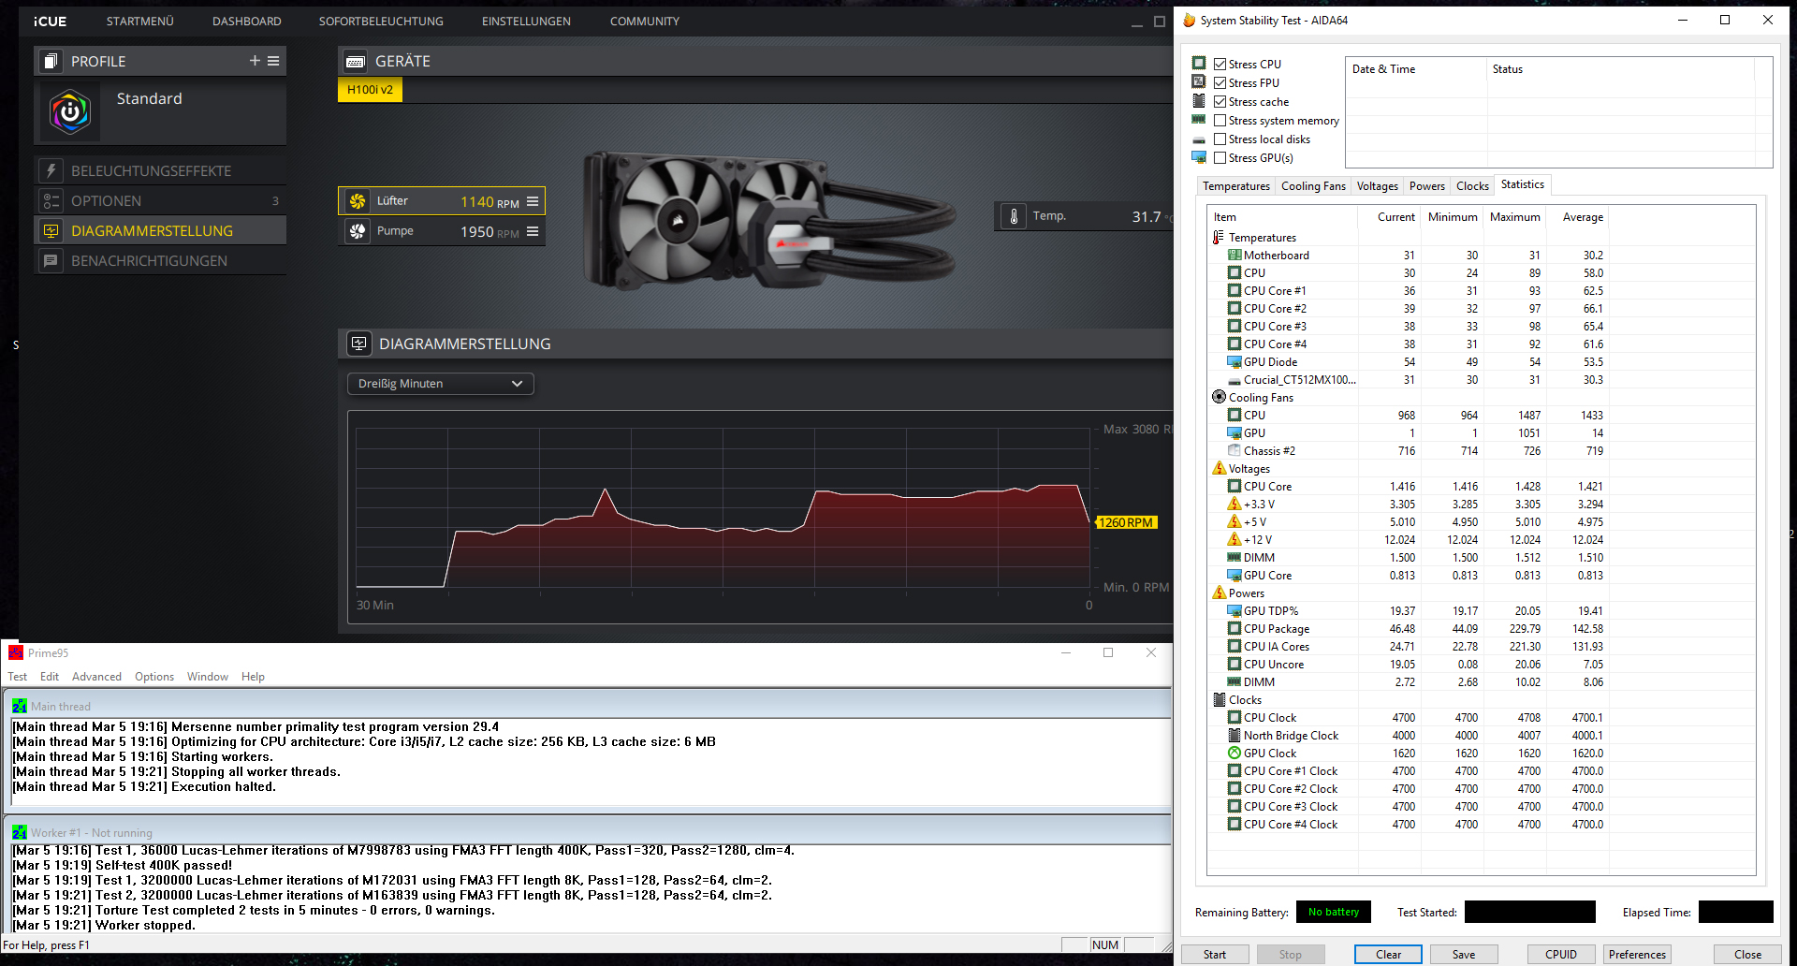Collapse the Voltages group in statistics
The width and height of the screenshot is (1797, 966).
[x=1219, y=469]
